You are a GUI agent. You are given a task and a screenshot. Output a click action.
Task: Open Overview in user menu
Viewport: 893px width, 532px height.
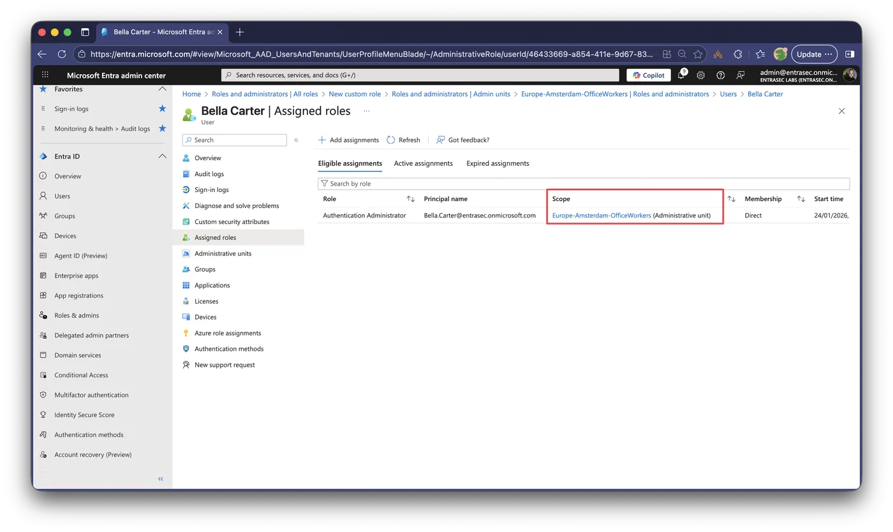click(208, 158)
